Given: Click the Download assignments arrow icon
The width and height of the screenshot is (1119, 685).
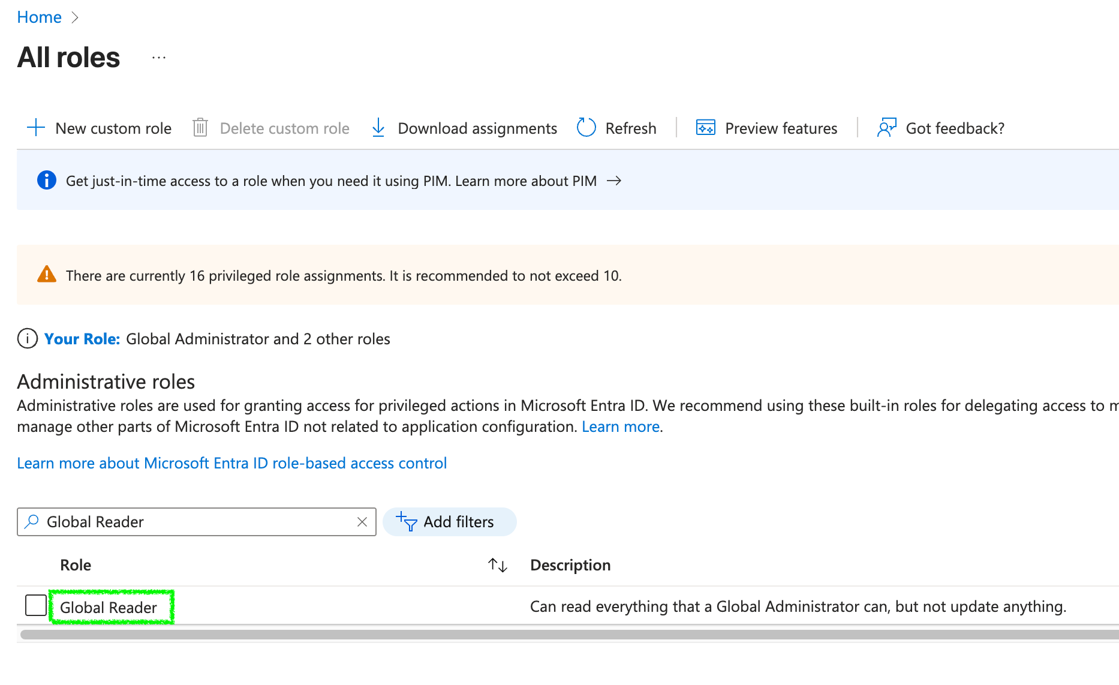Looking at the screenshot, I should click(x=378, y=128).
